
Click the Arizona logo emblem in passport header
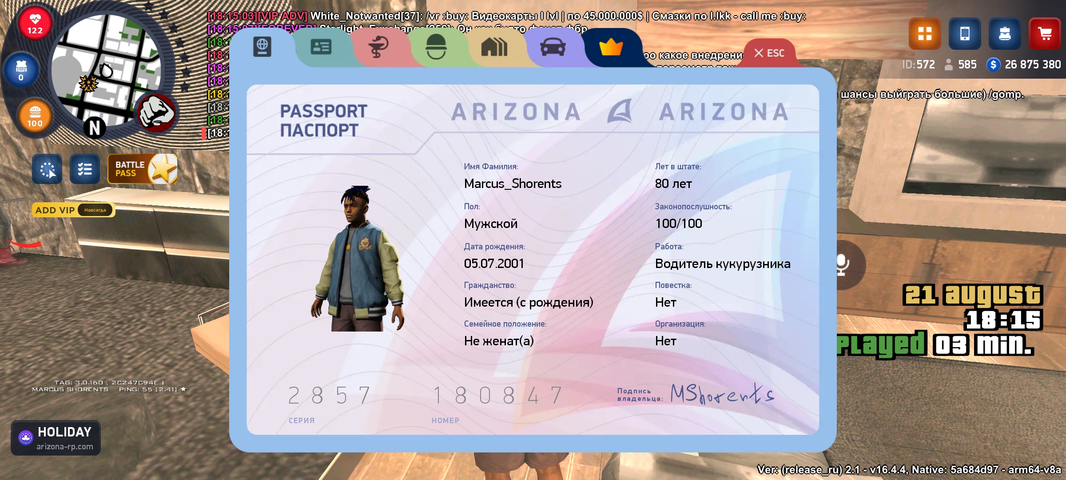pos(620,111)
